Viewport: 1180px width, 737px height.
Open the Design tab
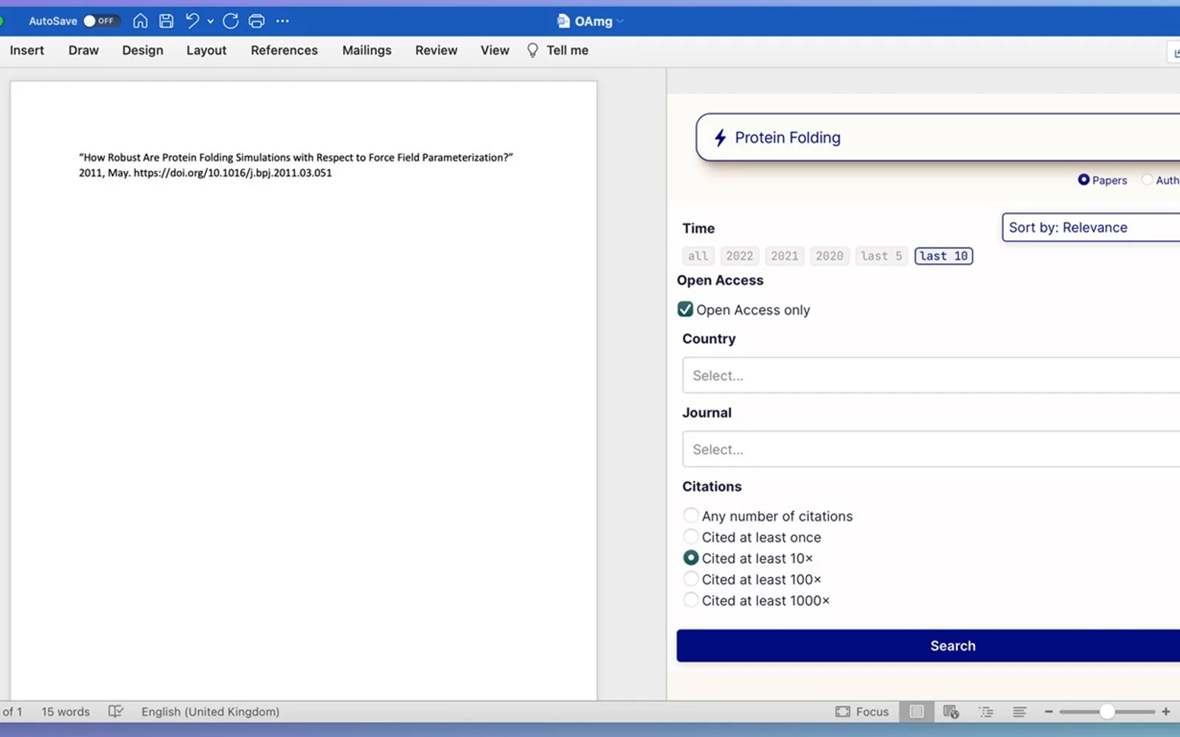click(x=143, y=50)
